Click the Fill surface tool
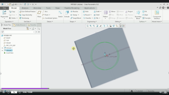 pos(144,12)
